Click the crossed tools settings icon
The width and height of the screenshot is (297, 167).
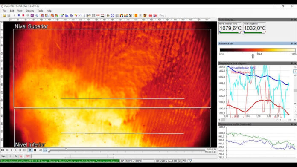(131, 15)
